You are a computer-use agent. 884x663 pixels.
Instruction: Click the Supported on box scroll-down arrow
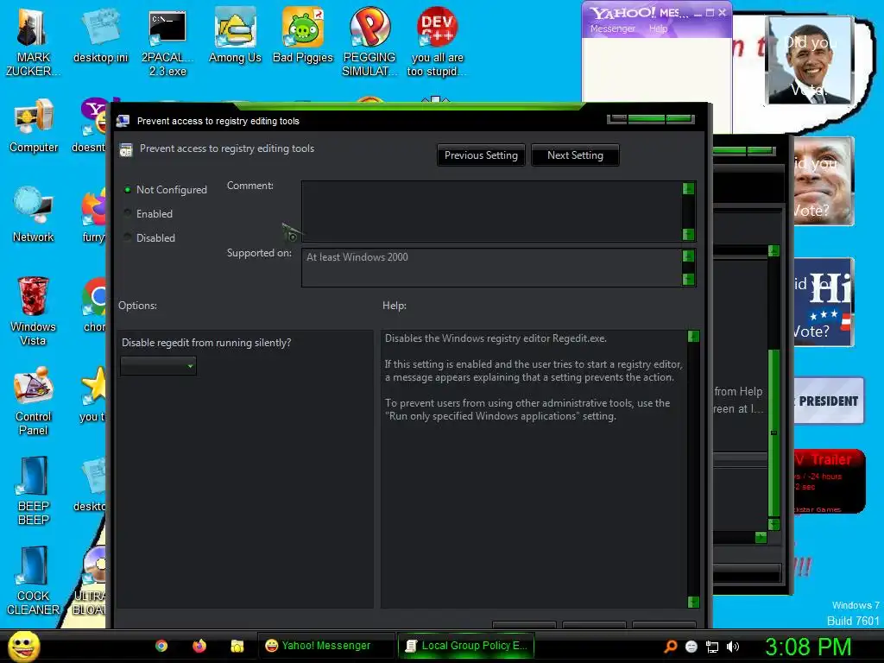pyautogui.click(x=688, y=279)
